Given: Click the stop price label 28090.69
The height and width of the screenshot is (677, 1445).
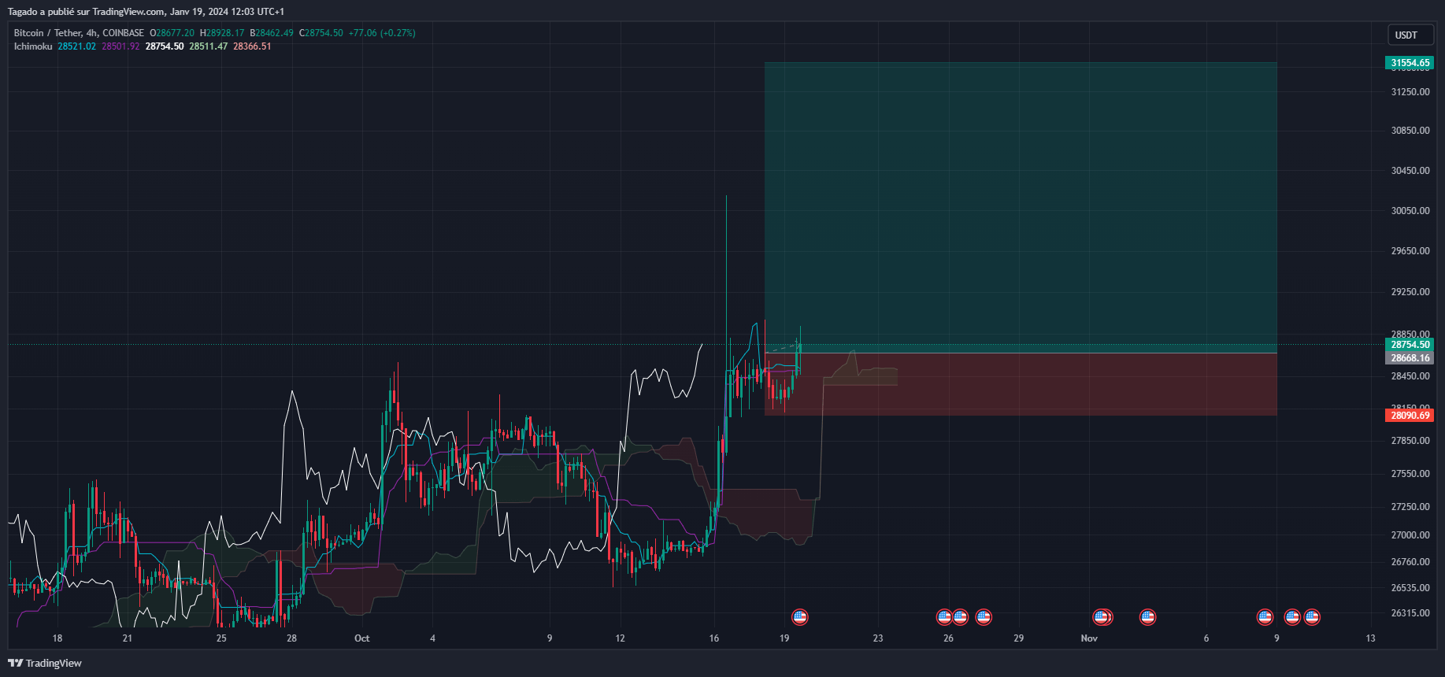Looking at the screenshot, I should point(1410,416).
